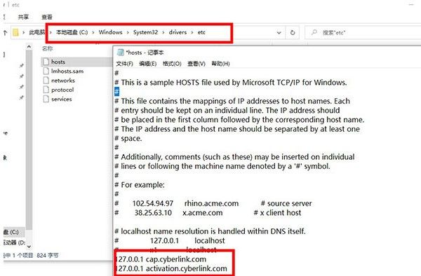Navigate to drivers breadcrumb segment
The width and height of the screenshot is (421, 276).
pyautogui.click(x=178, y=32)
